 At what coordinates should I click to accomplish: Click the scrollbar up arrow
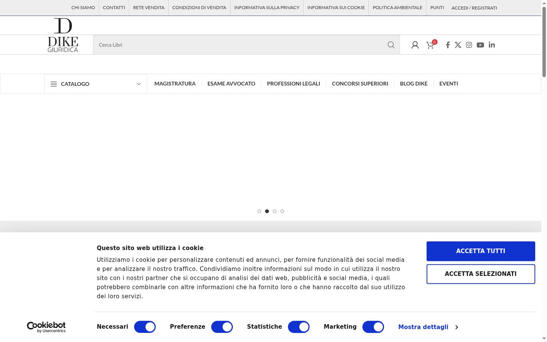pyautogui.click(x=544, y=3)
